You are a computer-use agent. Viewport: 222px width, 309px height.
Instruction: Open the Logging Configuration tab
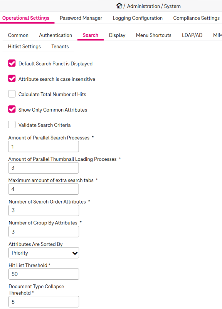138,18
